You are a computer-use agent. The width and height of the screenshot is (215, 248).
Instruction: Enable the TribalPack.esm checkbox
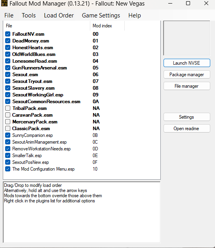pyautogui.click(x=8, y=108)
